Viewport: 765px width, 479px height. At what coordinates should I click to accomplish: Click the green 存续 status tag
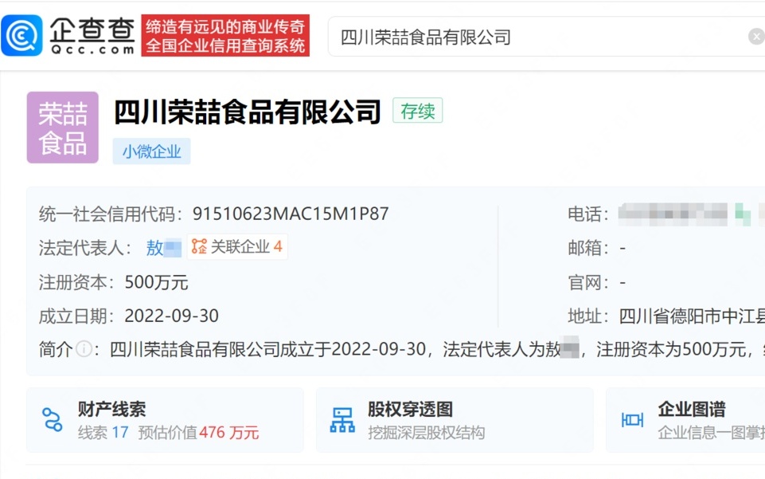[418, 111]
